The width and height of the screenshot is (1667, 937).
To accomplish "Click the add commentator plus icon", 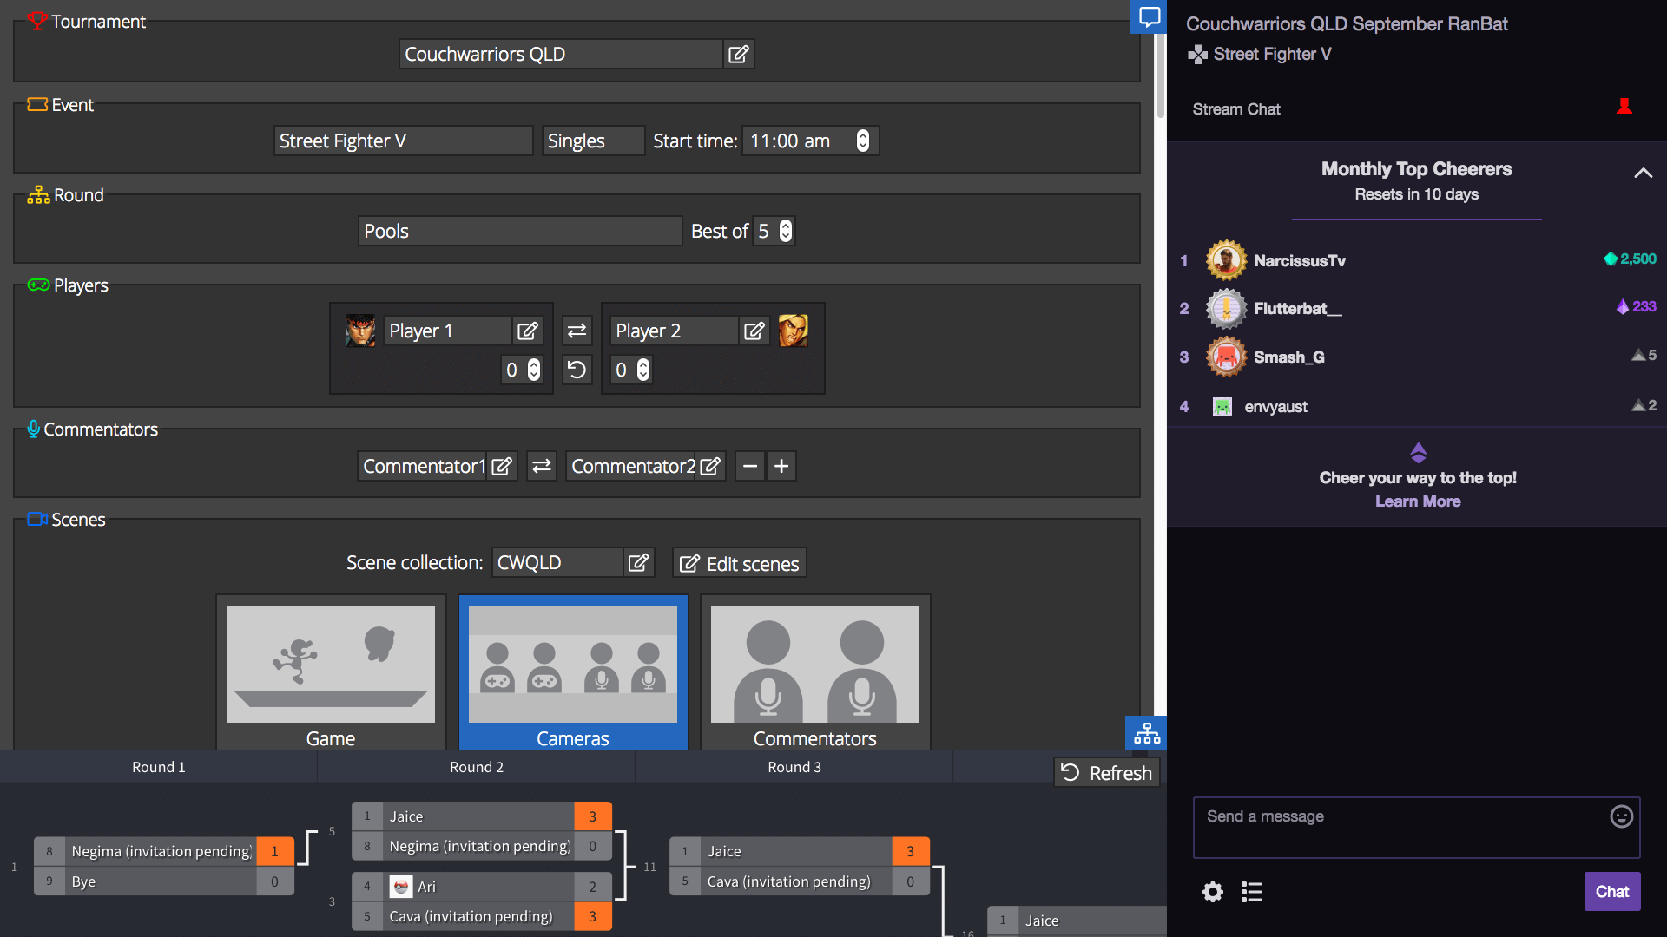I will click(781, 464).
